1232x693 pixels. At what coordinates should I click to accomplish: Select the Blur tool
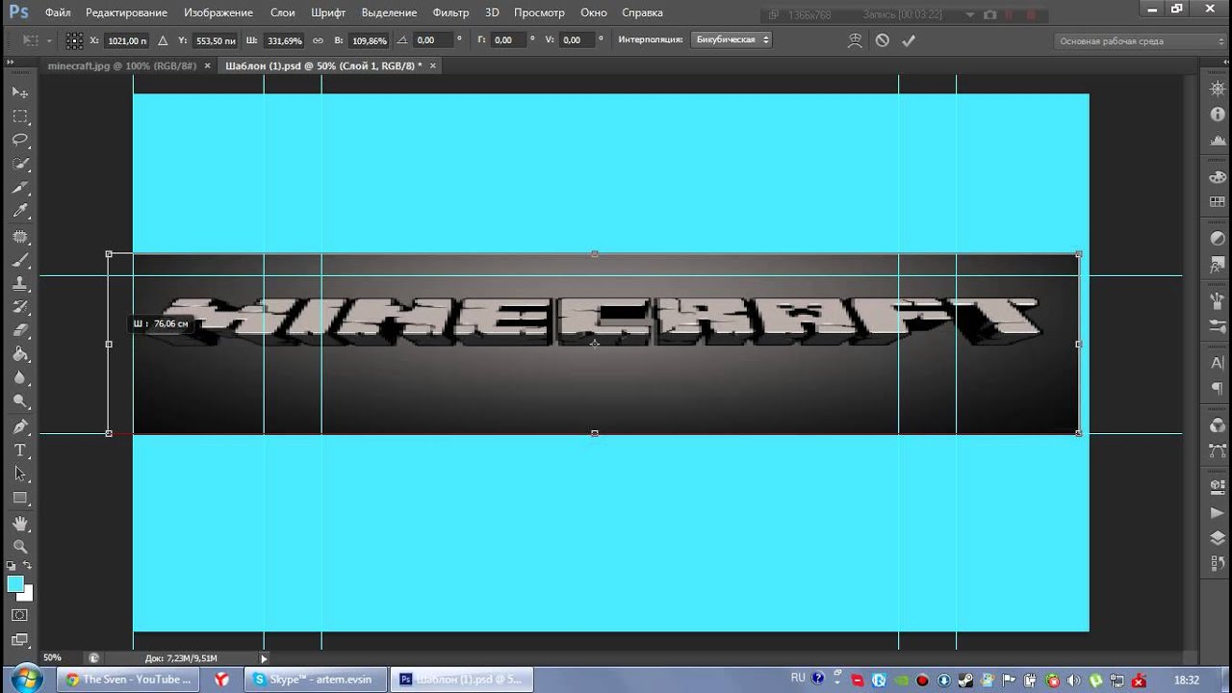[x=19, y=378]
